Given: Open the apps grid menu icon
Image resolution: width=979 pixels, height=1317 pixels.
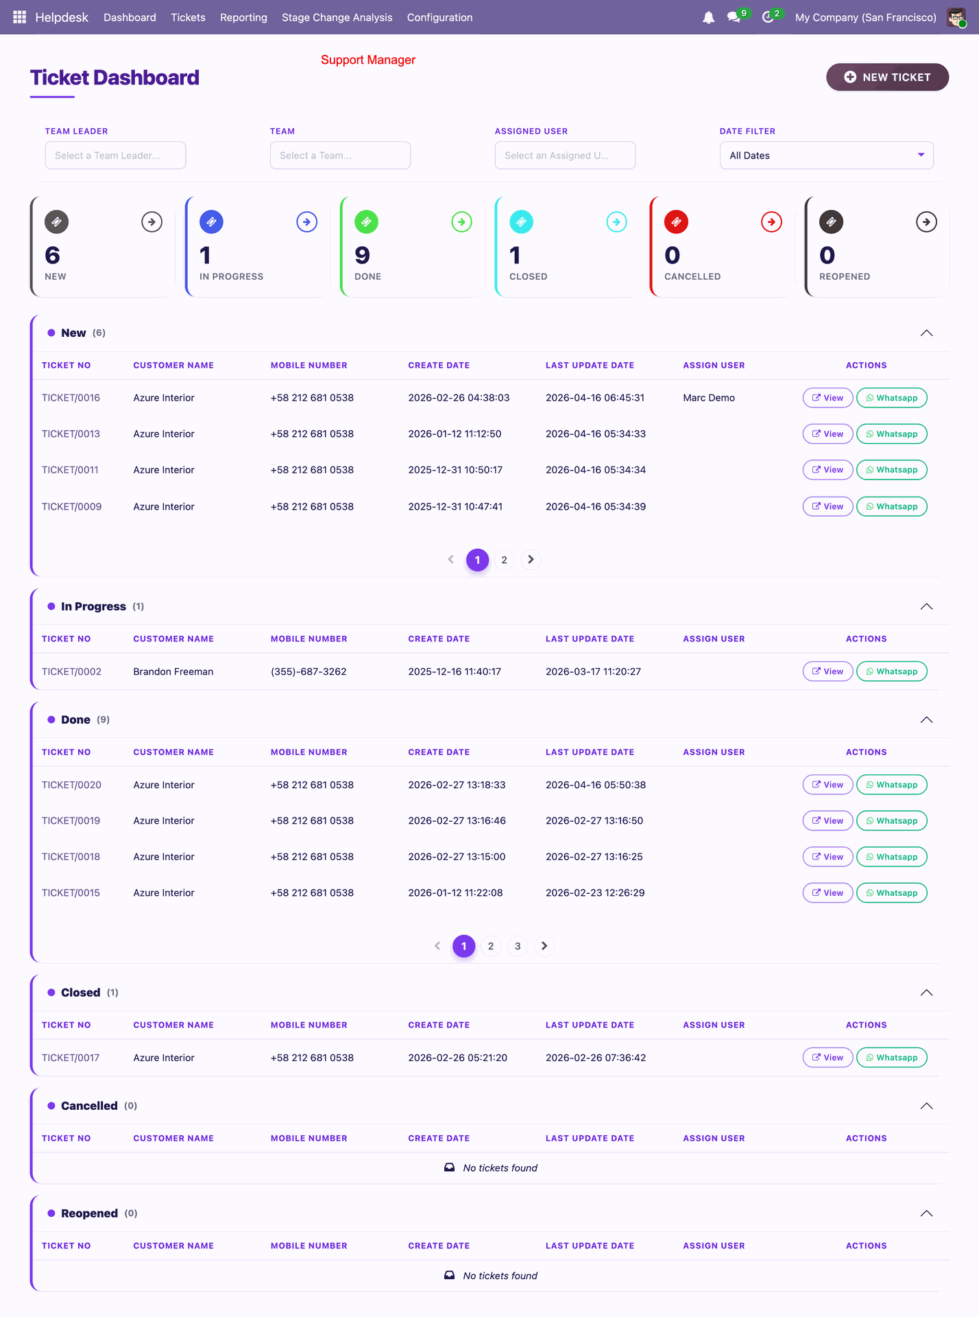Looking at the screenshot, I should (x=19, y=17).
